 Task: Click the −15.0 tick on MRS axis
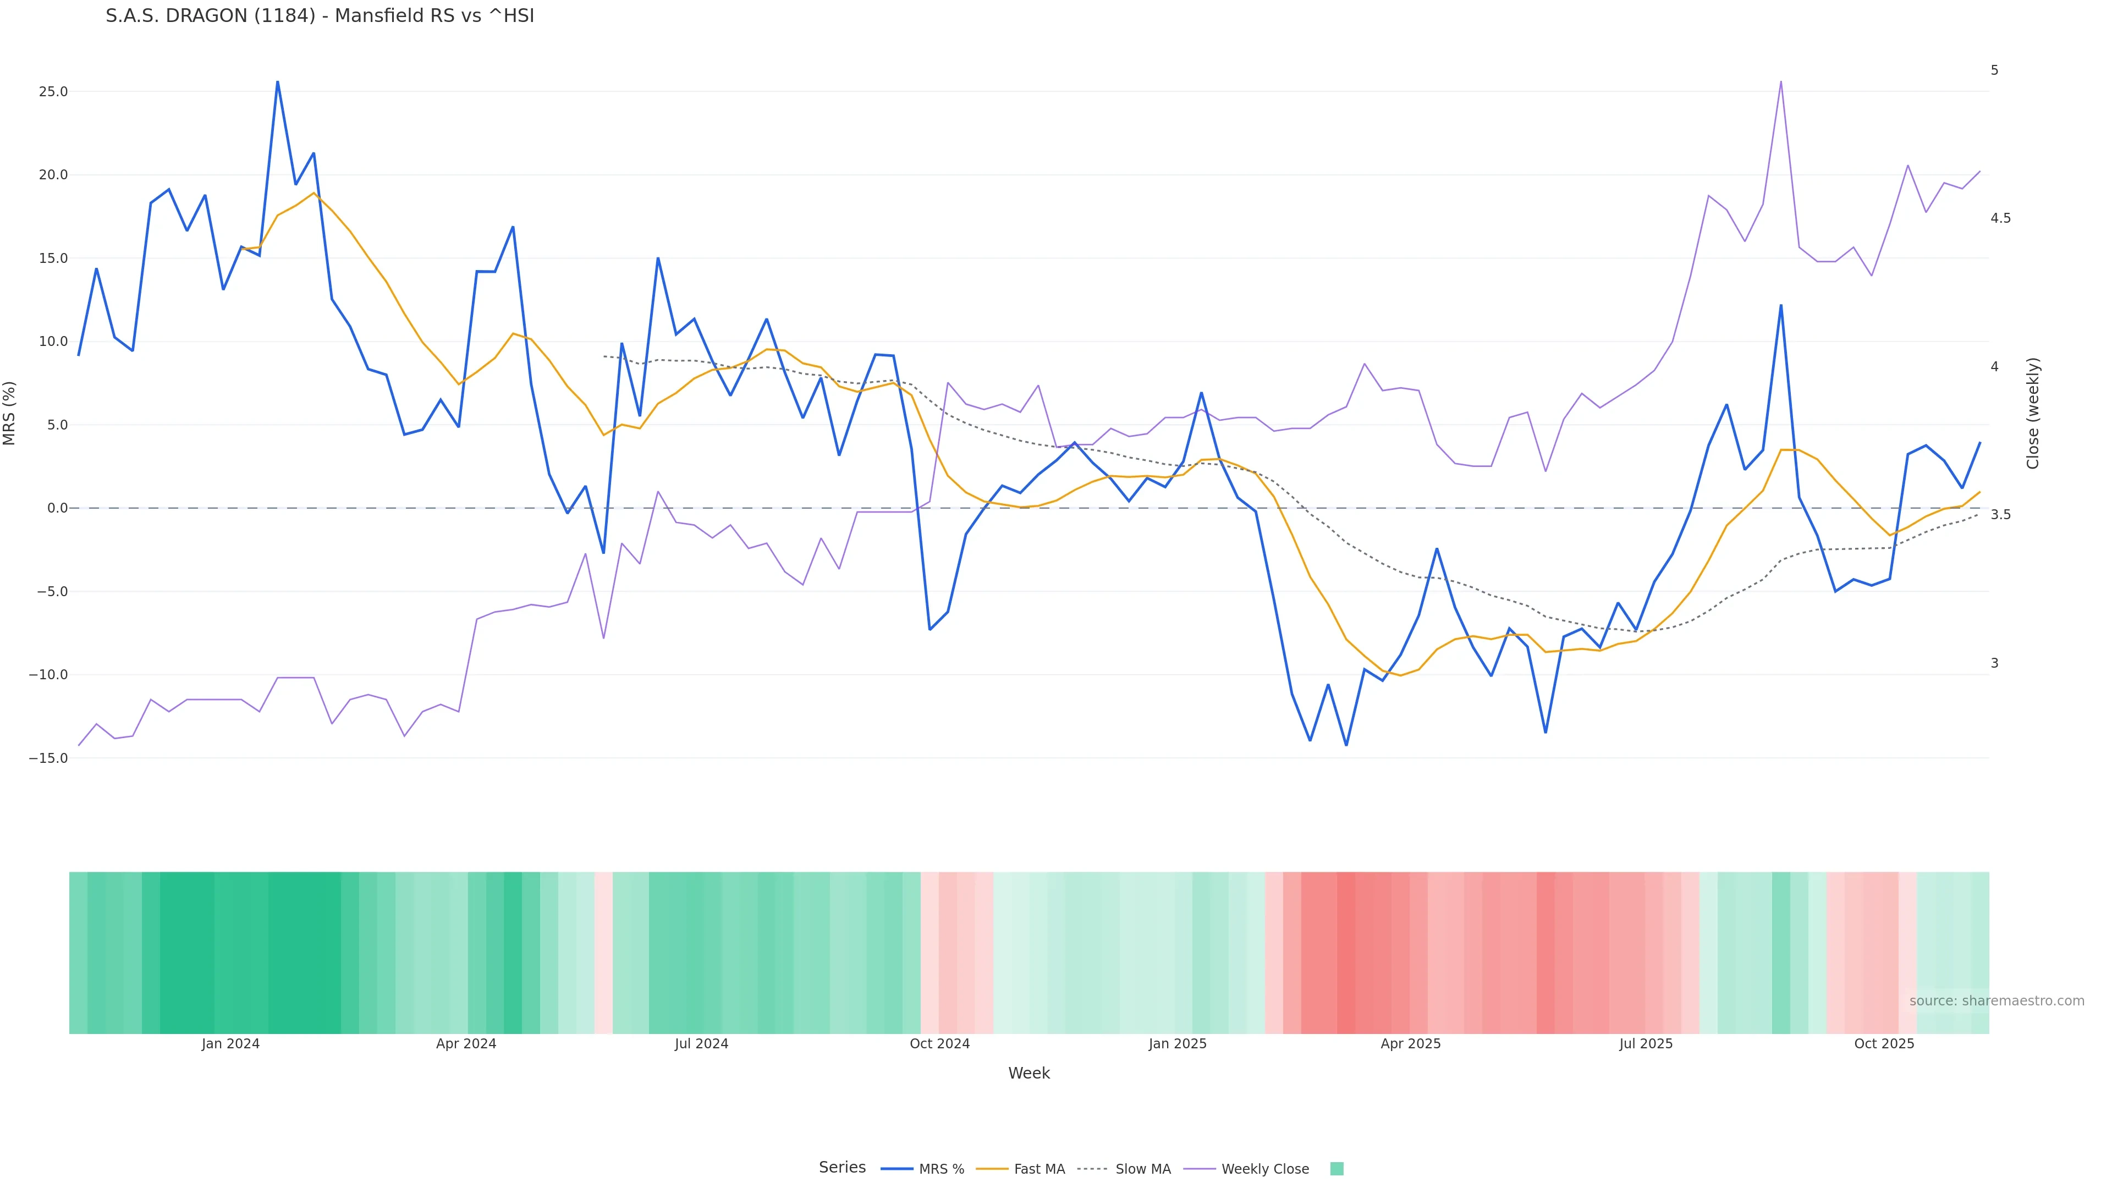point(48,758)
